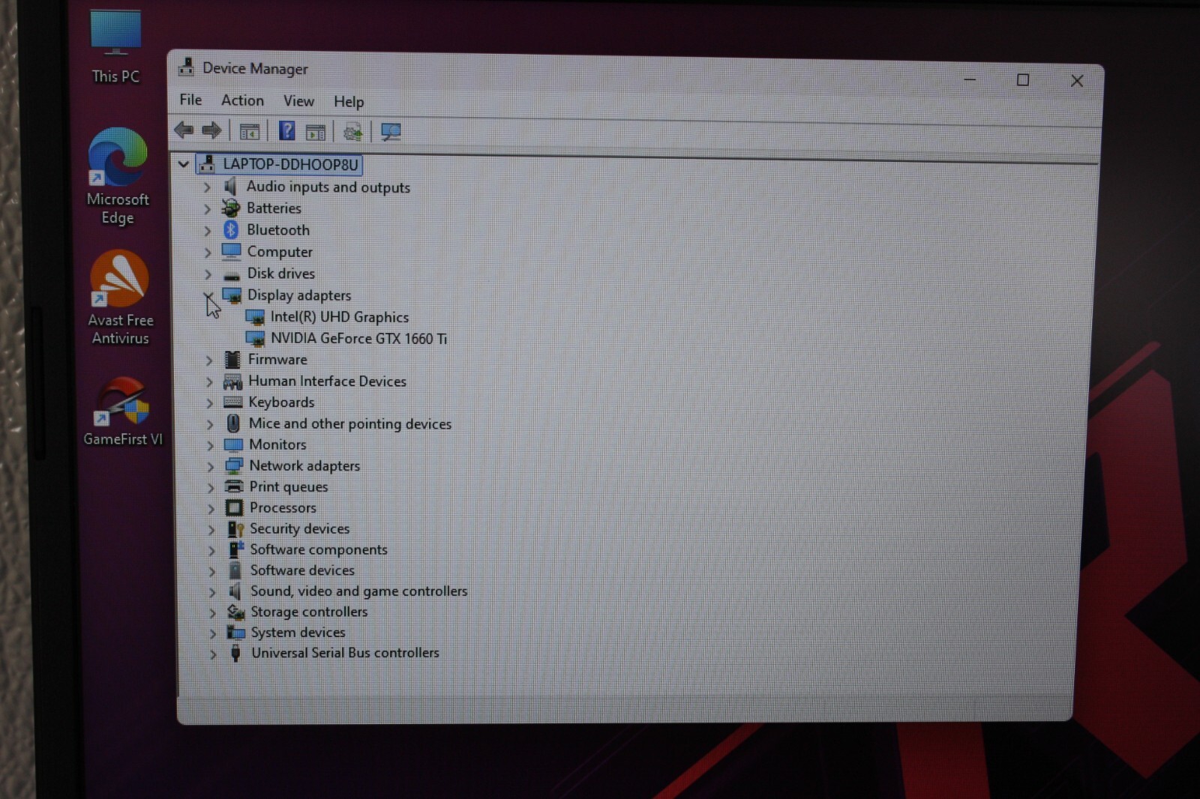
Task: Select the Storage controllers row label
Action: coord(309,612)
